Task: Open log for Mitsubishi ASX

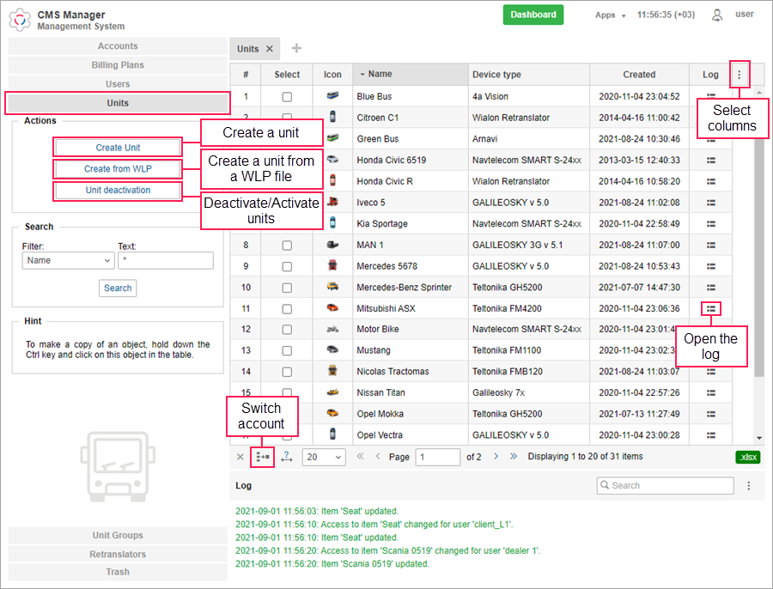Action: click(x=710, y=308)
